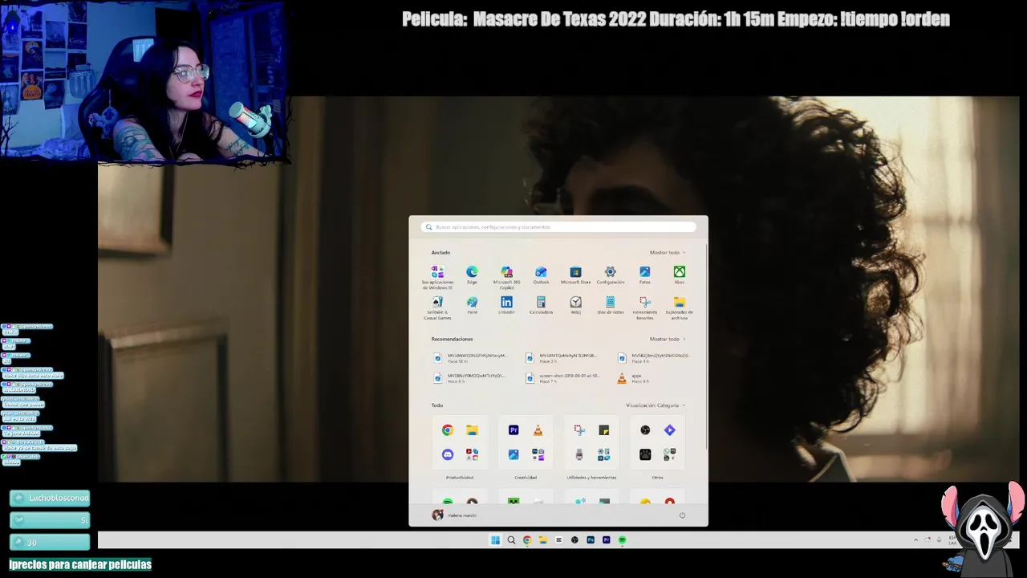Open the LinkedIn pinned app

tap(506, 306)
